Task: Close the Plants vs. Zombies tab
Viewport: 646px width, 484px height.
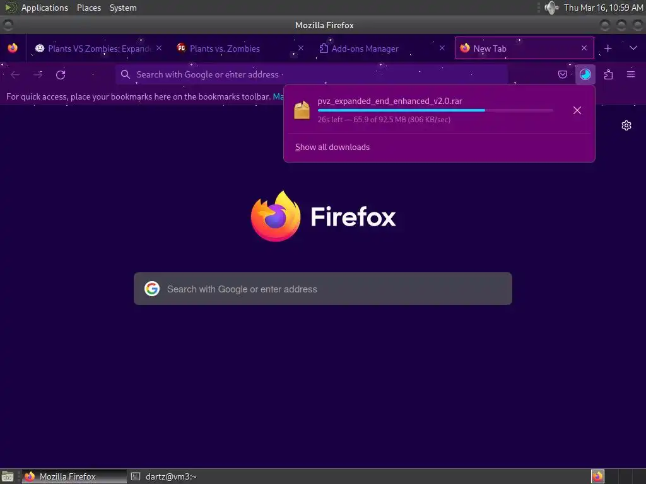Action: [x=301, y=48]
